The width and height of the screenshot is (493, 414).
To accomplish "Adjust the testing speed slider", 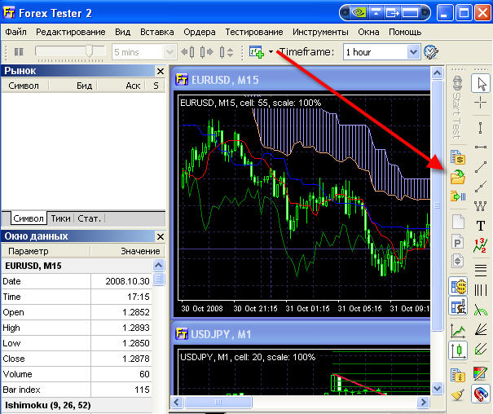I will coord(90,51).
